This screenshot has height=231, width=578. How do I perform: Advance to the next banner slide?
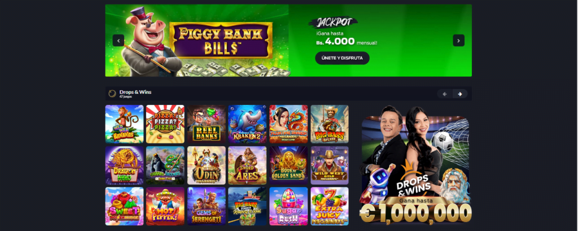pyautogui.click(x=458, y=40)
